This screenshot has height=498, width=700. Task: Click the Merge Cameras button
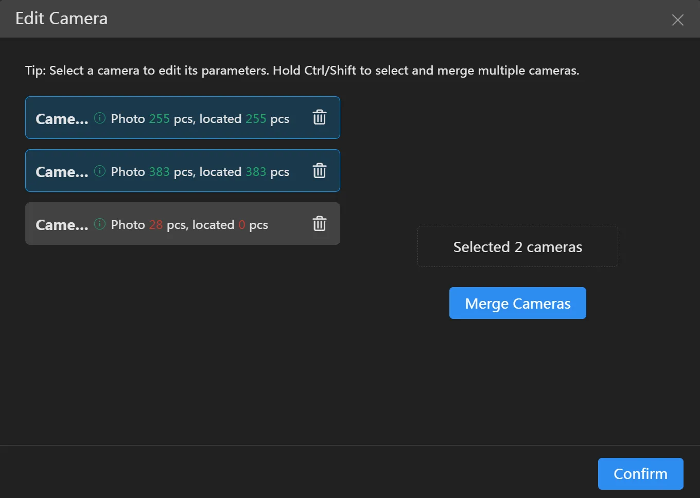click(517, 303)
